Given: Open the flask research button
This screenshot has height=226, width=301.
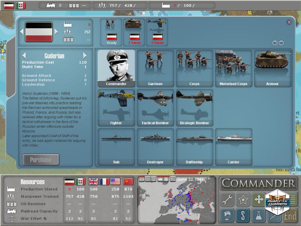Looking at the screenshot, I should [x=258, y=215].
